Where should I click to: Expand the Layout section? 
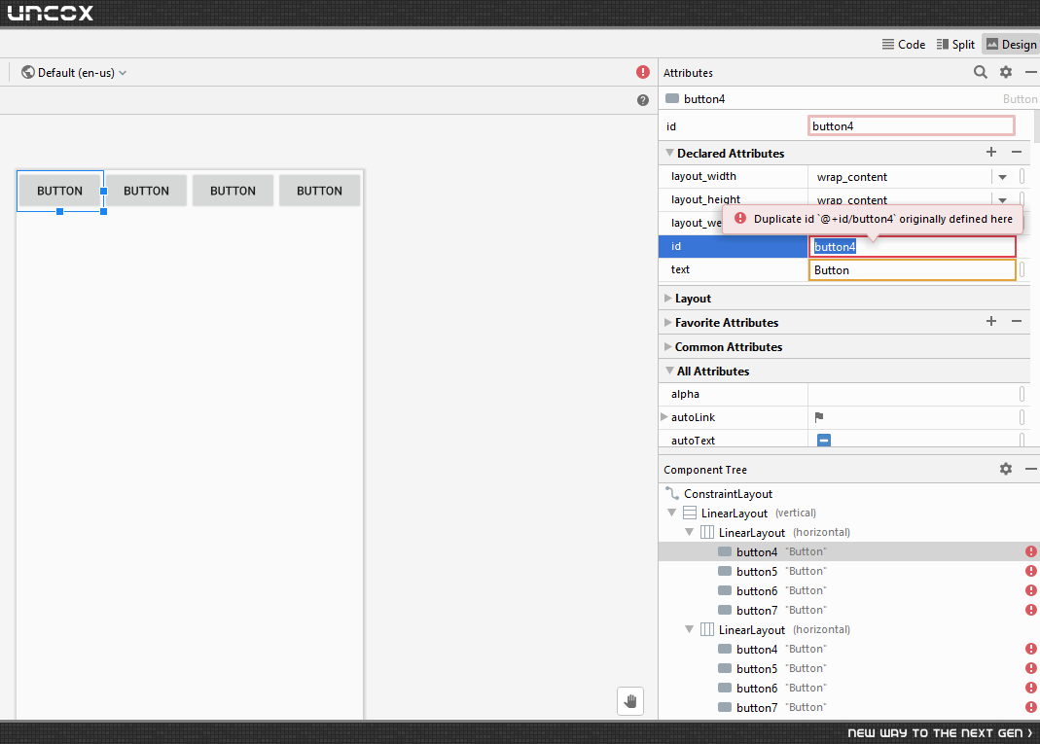click(x=668, y=299)
